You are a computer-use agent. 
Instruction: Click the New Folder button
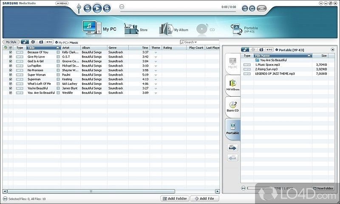[323, 188]
